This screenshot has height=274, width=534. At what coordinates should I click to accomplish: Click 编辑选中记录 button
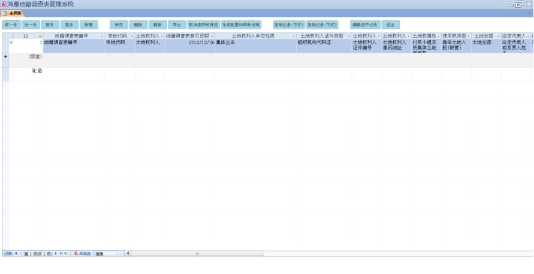coord(365,25)
